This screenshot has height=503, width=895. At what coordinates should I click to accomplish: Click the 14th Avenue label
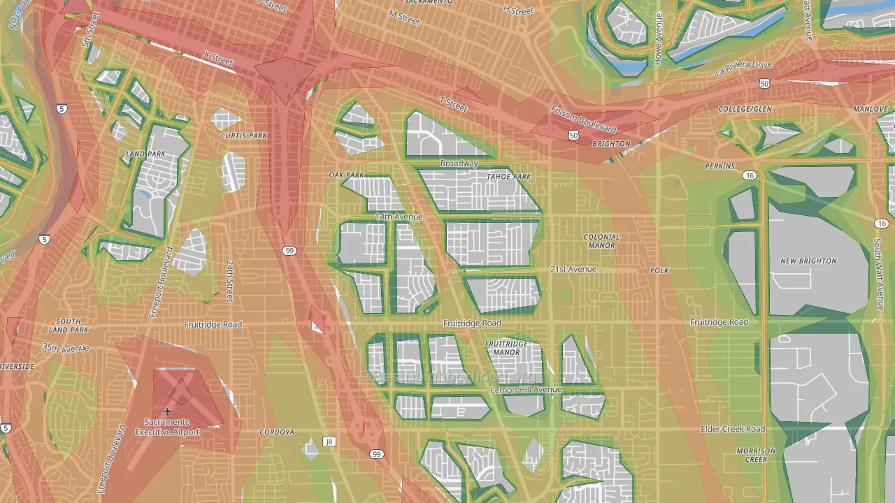pos(399,217)
